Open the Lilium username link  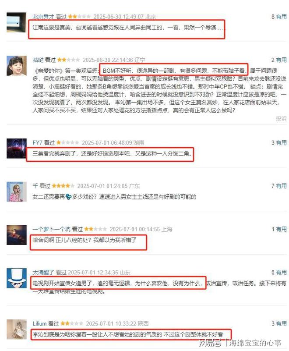[x=39, y=323]
